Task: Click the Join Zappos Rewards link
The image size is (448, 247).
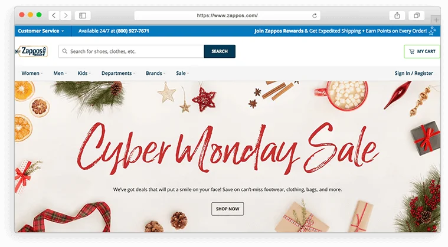Action: coord(279,31)
